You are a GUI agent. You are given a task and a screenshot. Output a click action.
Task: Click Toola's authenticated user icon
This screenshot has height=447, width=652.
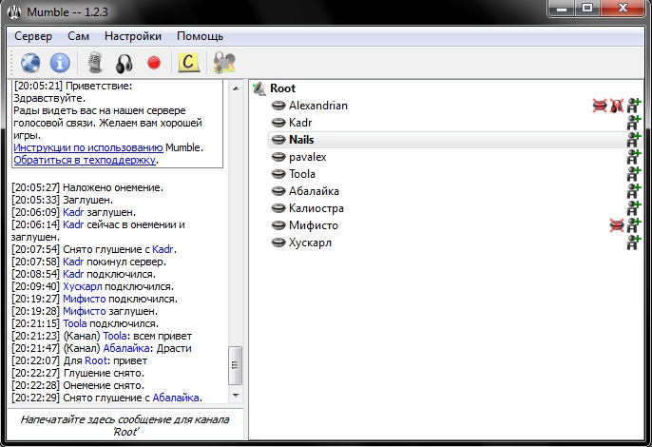[x=634, y=174]
